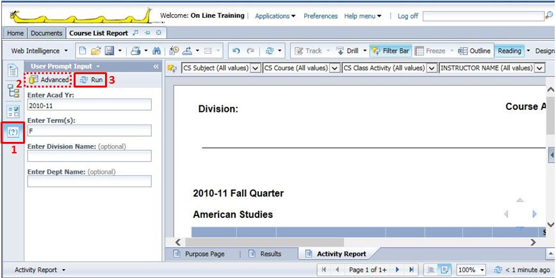Click the report vertical scroll-down arrow
The width and height of the screenshot is (556, 278).
pos(550,224)
